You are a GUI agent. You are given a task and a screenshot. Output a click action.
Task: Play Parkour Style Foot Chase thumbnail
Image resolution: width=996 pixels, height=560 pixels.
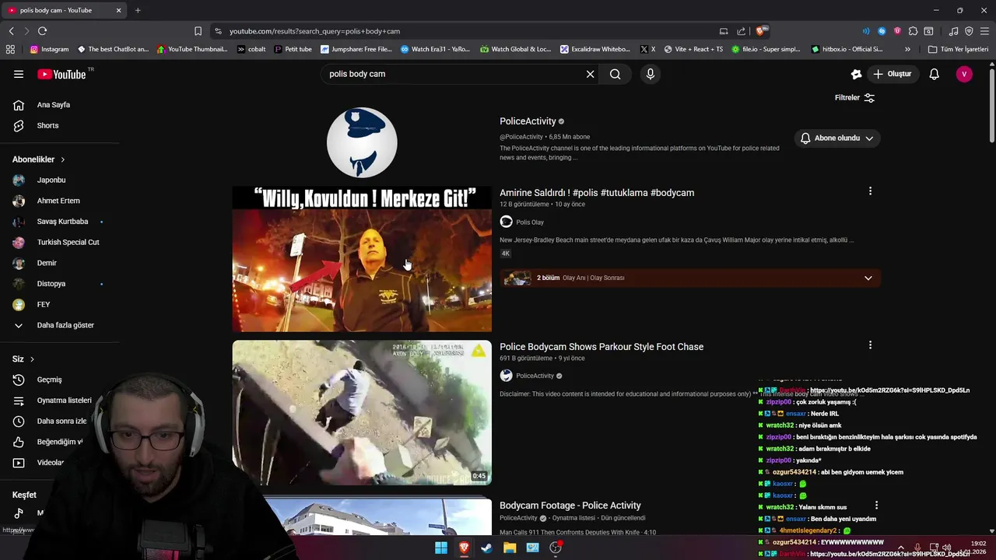pyautogui.click(x=362, y=412)
